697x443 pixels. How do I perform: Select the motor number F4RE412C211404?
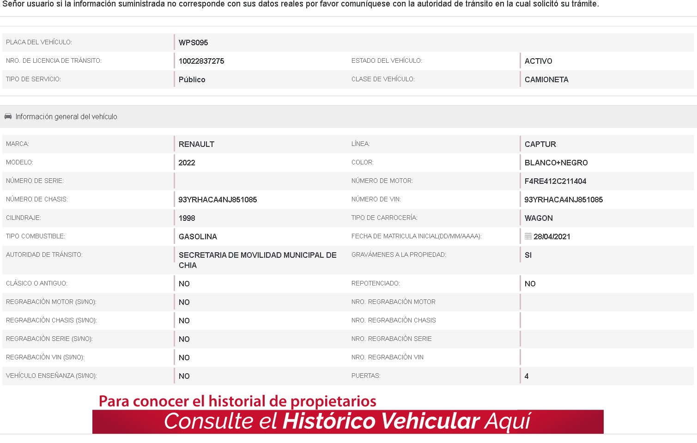click(555, 181)
